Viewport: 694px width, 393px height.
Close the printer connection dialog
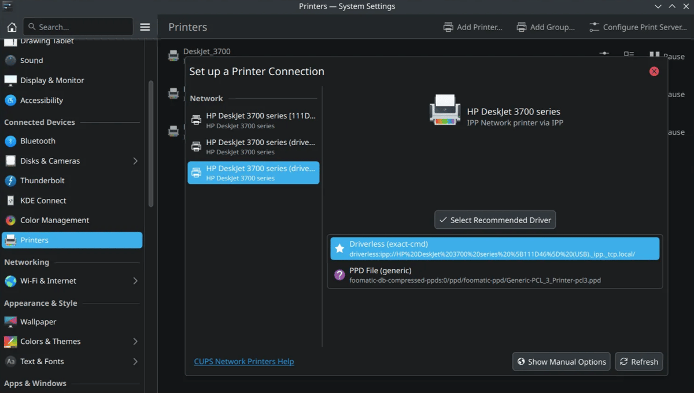(x=654, y=71)
